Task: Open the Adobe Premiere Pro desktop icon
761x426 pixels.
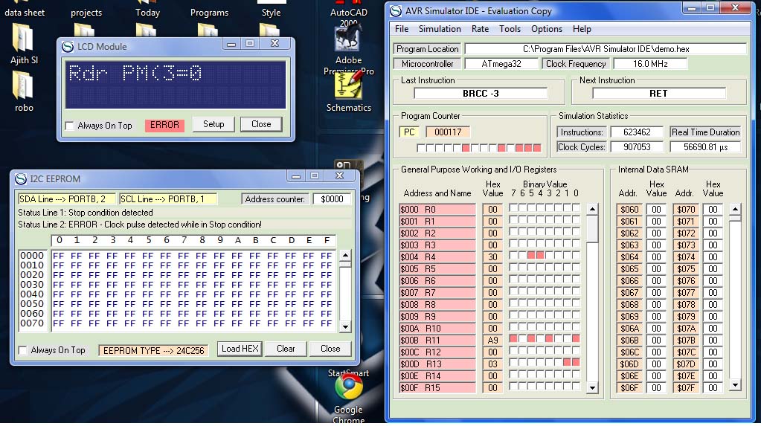Action: (x=348, y=48)
